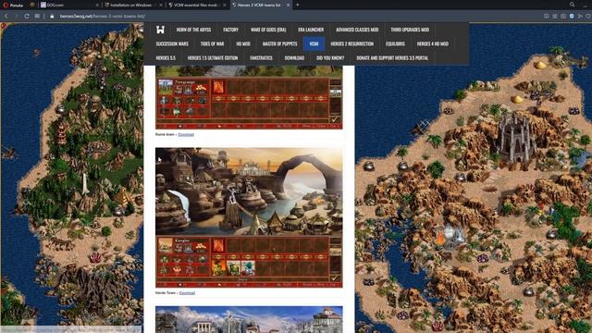Switch to the VCMI essential files mods tab
This screenshot has height=333, width=592.
point(197,5)
